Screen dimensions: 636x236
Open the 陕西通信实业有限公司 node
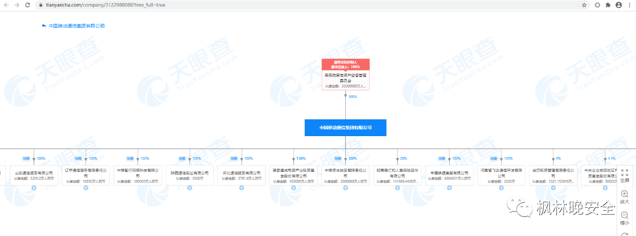click(x=189, y=175)
